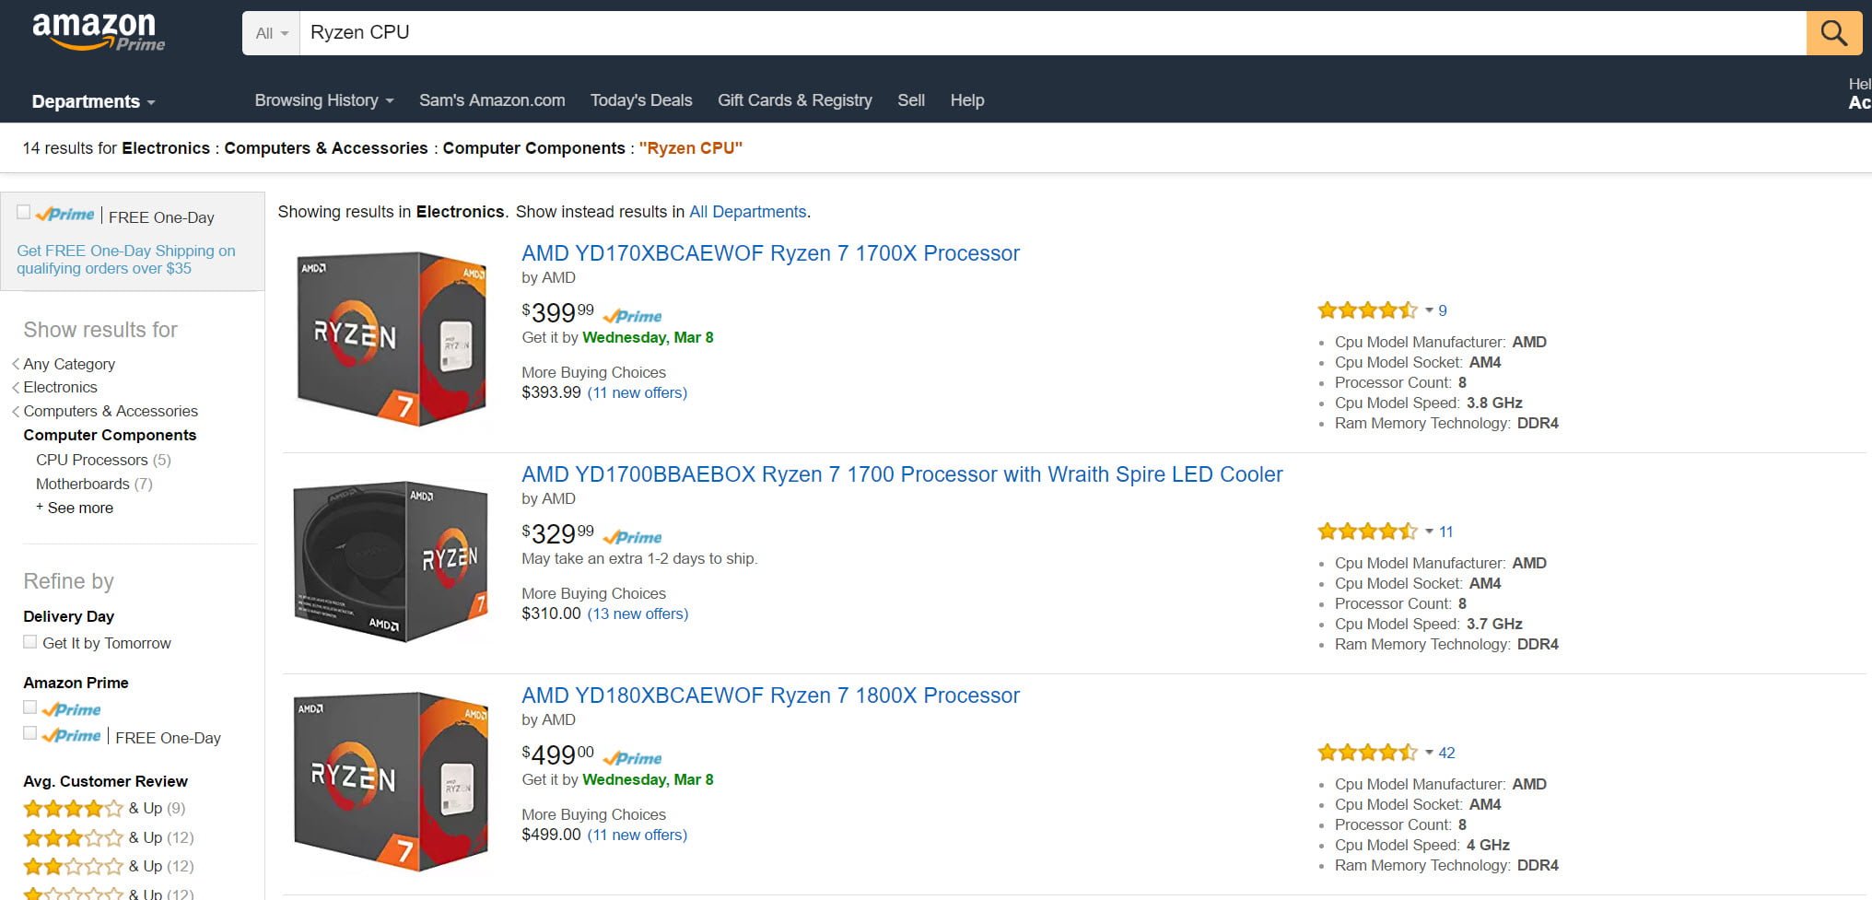Click the Prime logo in top shipping box

(x=65, y=214)
